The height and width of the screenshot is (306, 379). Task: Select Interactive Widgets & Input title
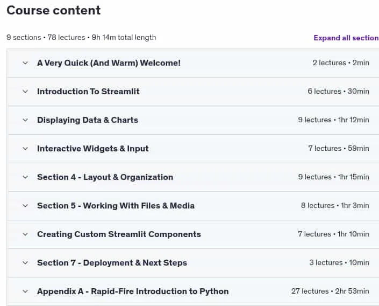point(93,149)
